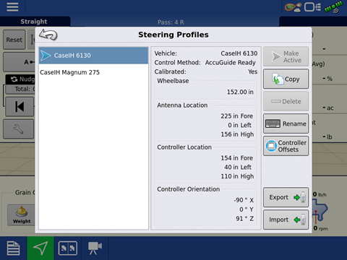Image resolution: width=347 pixels, height=260 pixels.
Task: Open the wrench settings button
Action: point(18,129)
